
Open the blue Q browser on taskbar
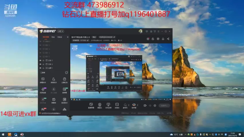[16, 135]
